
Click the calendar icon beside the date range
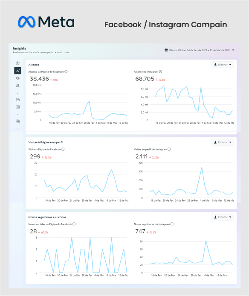coord(166,50)
